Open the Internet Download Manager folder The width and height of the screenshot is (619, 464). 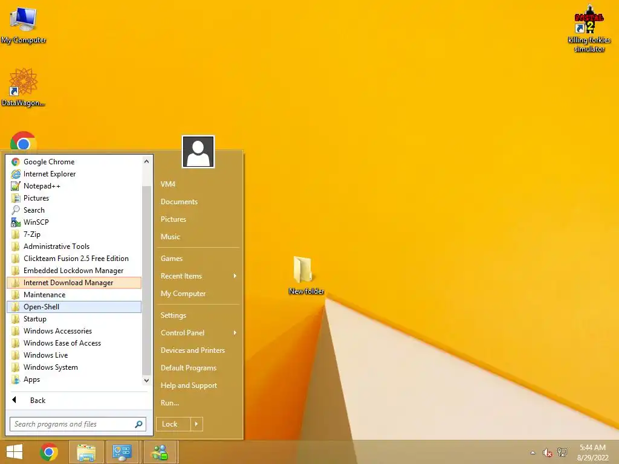[x=74, y=283]
